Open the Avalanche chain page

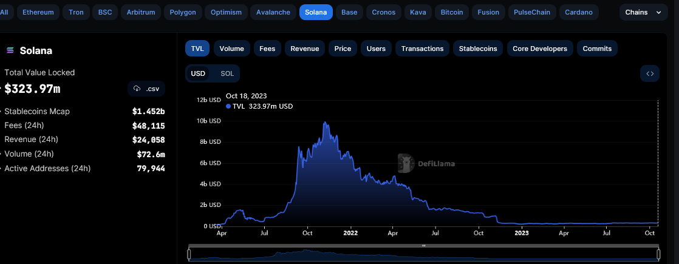pos(273,12)
